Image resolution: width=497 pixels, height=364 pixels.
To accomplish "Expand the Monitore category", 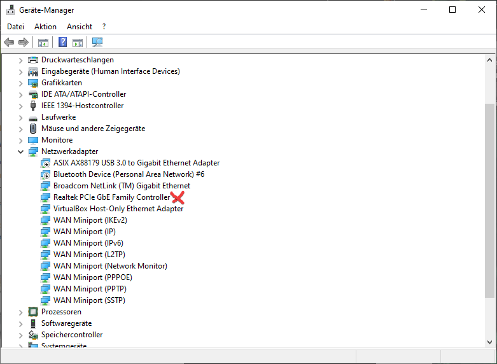I will [x=20, y=141].
